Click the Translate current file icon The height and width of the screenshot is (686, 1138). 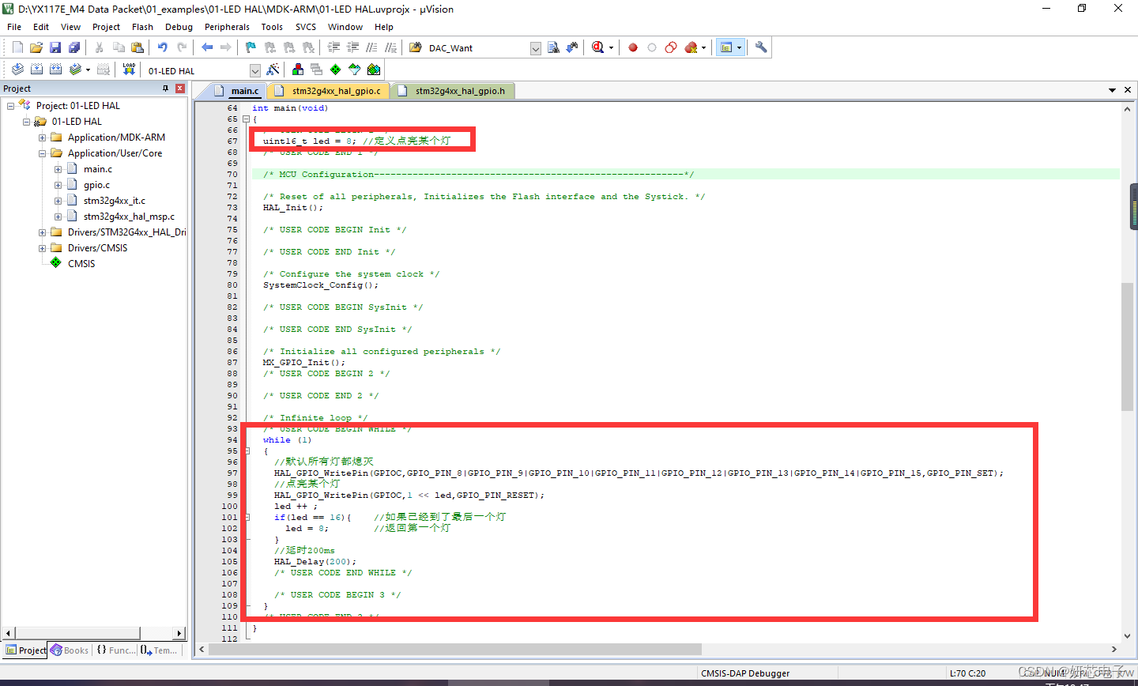pyautogui.click(x=17, y=70)
